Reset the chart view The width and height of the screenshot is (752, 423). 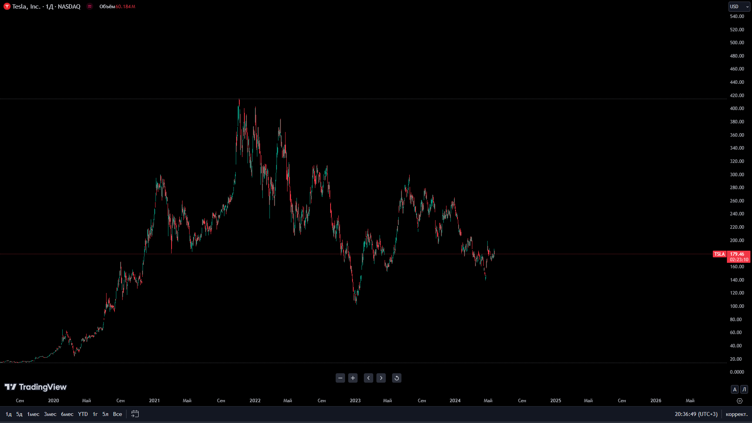point(397,378)
